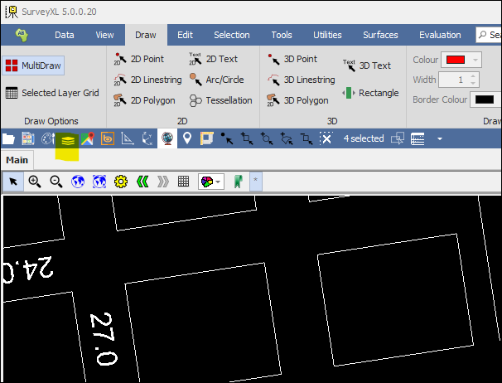
Task: Expand the quick access toolbar overflow arrow
Action: point(440,138)
